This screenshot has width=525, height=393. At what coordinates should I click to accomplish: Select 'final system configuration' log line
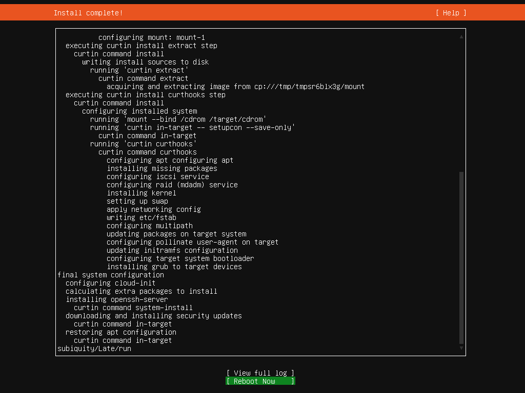111,275
